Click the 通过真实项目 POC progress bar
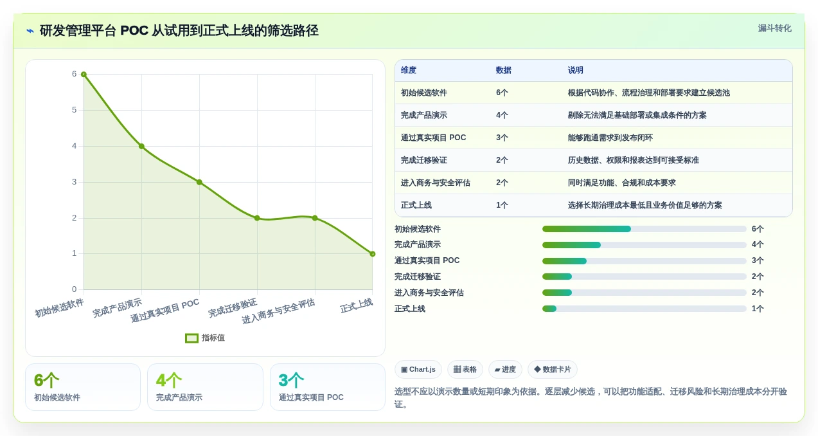Viewport: 818px width, 436px height. pyautogui.click(x=645, y=261)
